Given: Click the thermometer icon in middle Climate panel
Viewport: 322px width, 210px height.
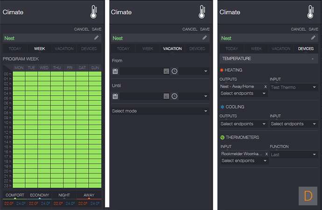Looking at the screenshot, I should (202, 12).
